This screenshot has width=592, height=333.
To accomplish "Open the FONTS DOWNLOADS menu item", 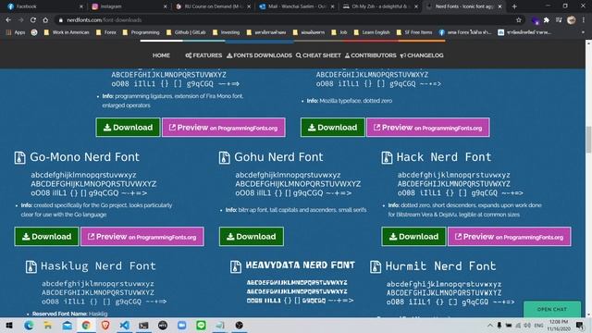I will [x=259, y=55].
